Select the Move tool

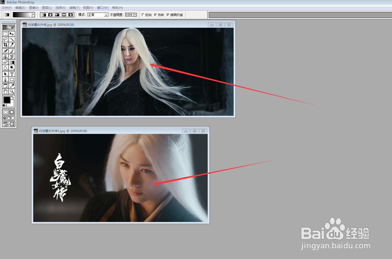click(12, 34)
